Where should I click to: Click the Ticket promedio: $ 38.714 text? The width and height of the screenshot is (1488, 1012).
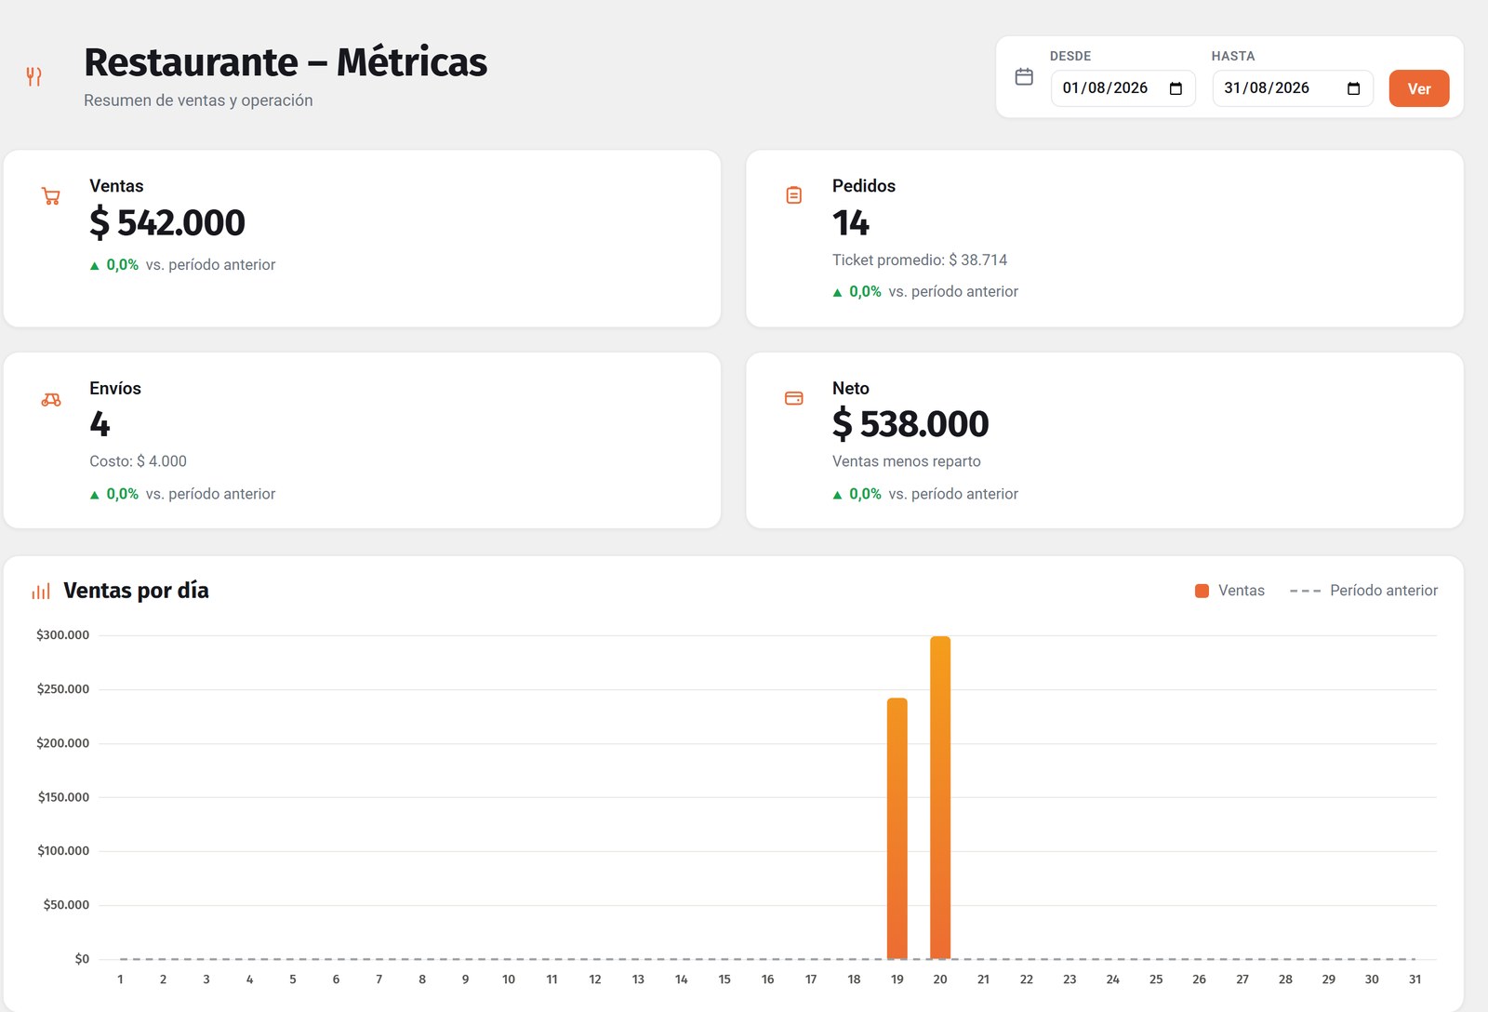920,260
